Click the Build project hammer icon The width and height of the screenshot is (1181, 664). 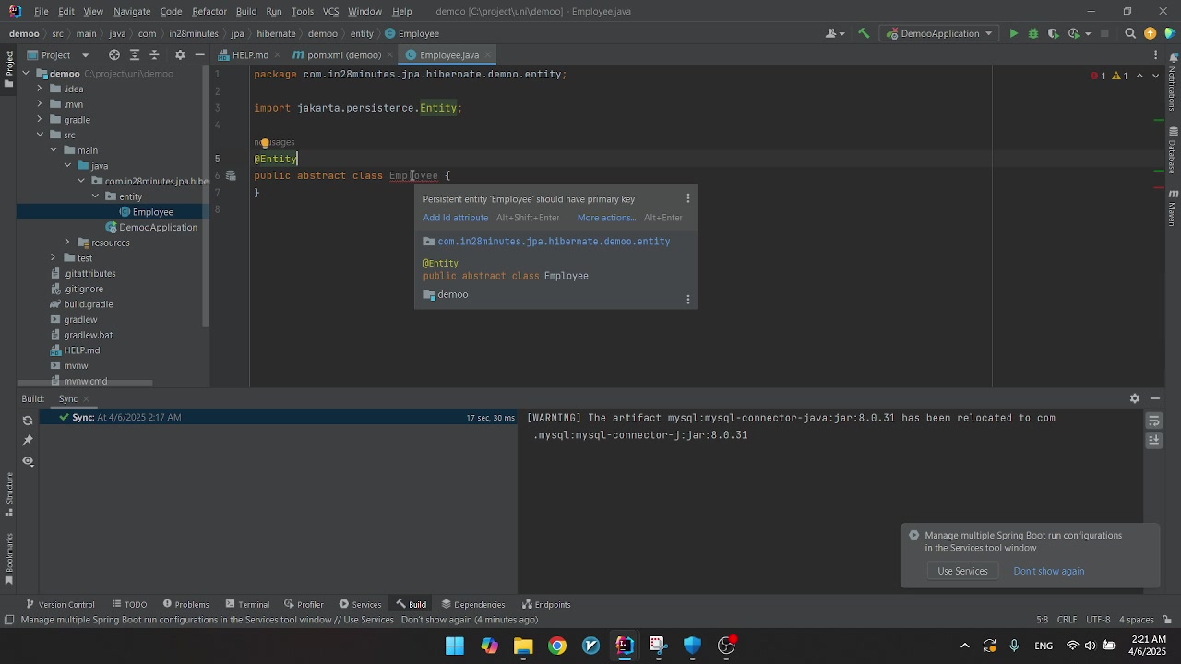click(864, 33)
